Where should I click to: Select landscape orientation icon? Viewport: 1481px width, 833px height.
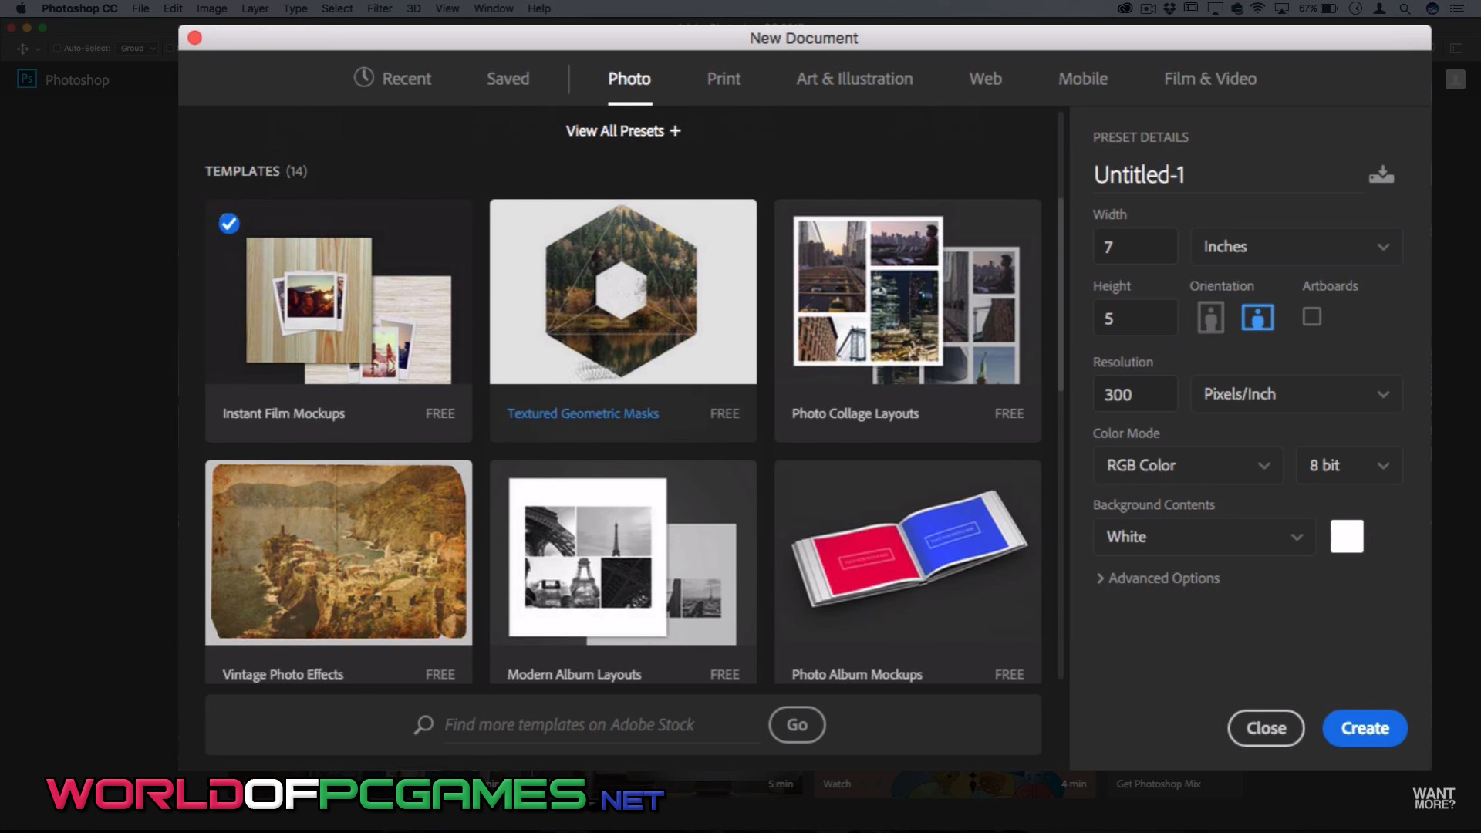click(x=1257, y=317)
